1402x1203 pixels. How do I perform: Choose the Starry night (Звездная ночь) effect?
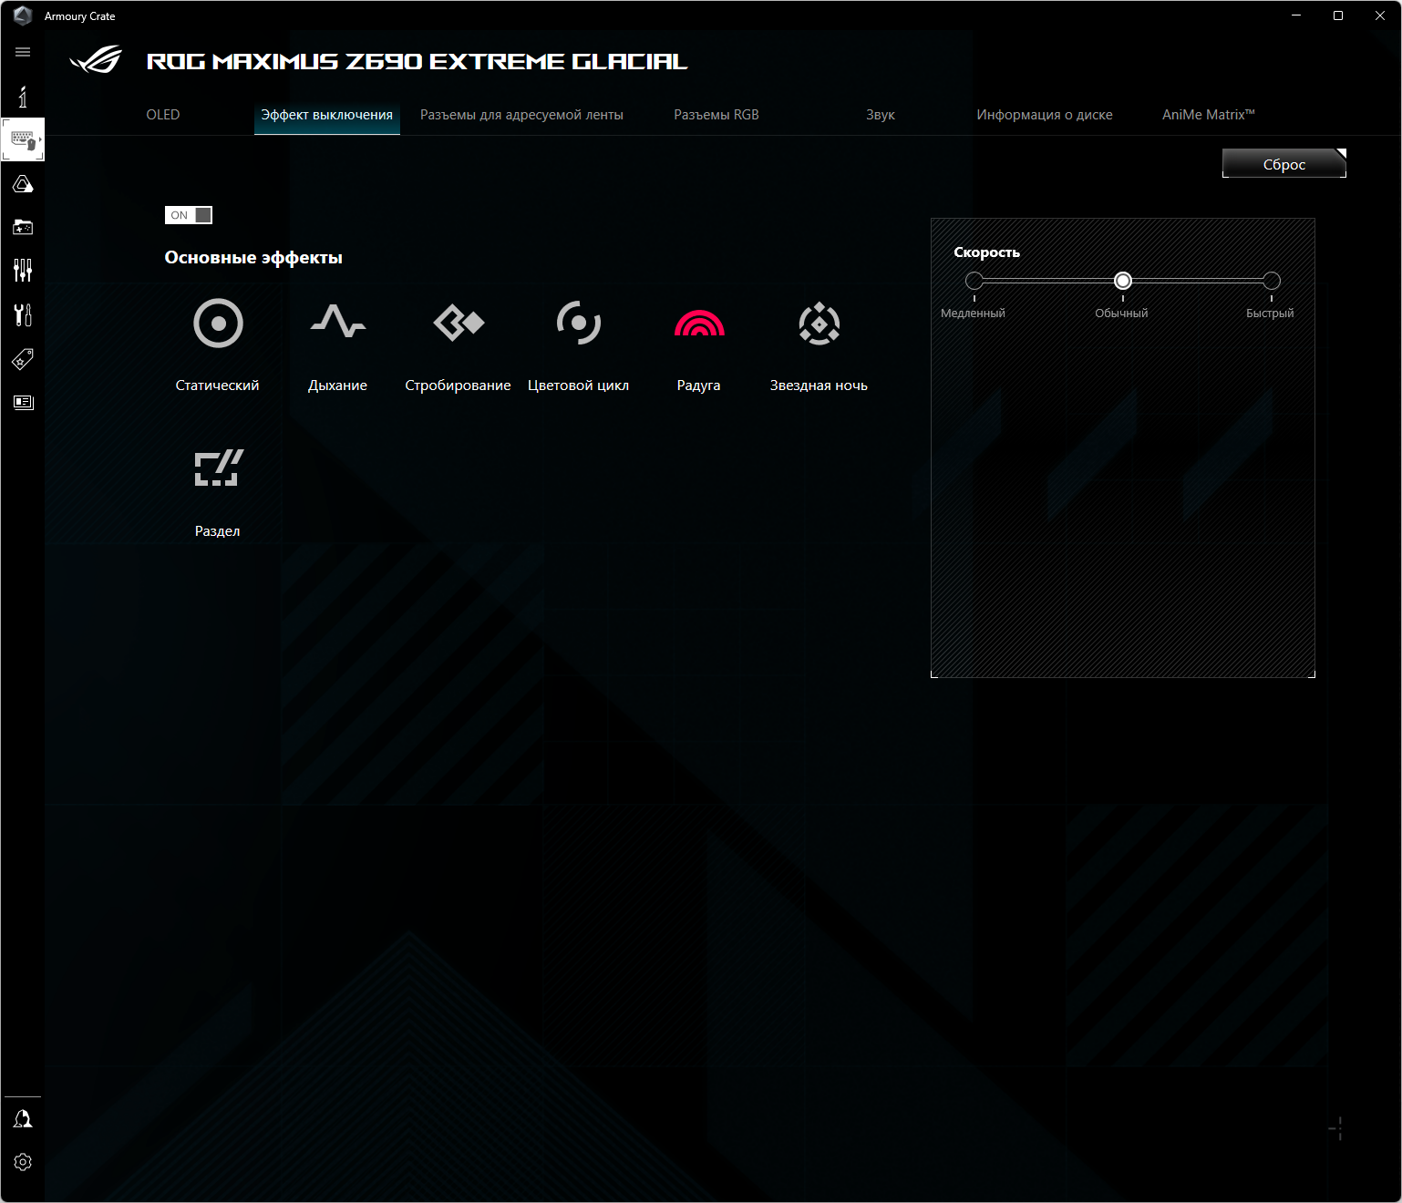click(x=820, y=324)
